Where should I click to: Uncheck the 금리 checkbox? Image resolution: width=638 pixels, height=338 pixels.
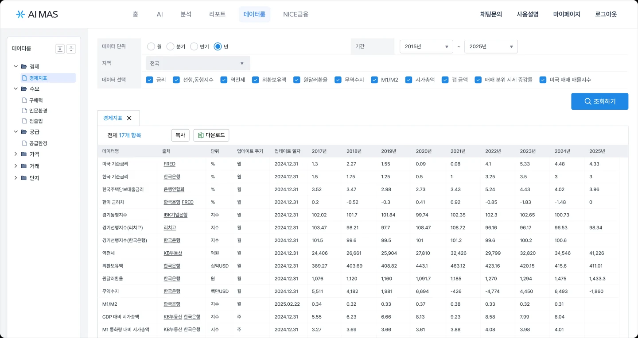pyautogui.click(x=150, y=80)
